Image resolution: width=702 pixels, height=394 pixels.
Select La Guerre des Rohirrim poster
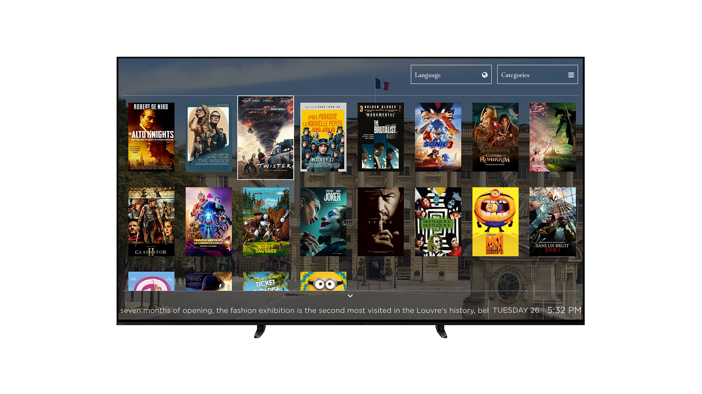495,137
